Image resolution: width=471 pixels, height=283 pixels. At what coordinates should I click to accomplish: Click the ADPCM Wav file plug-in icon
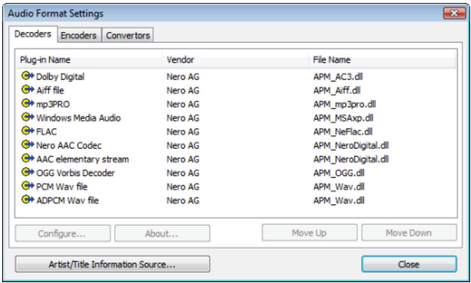[x=28, y=200]
